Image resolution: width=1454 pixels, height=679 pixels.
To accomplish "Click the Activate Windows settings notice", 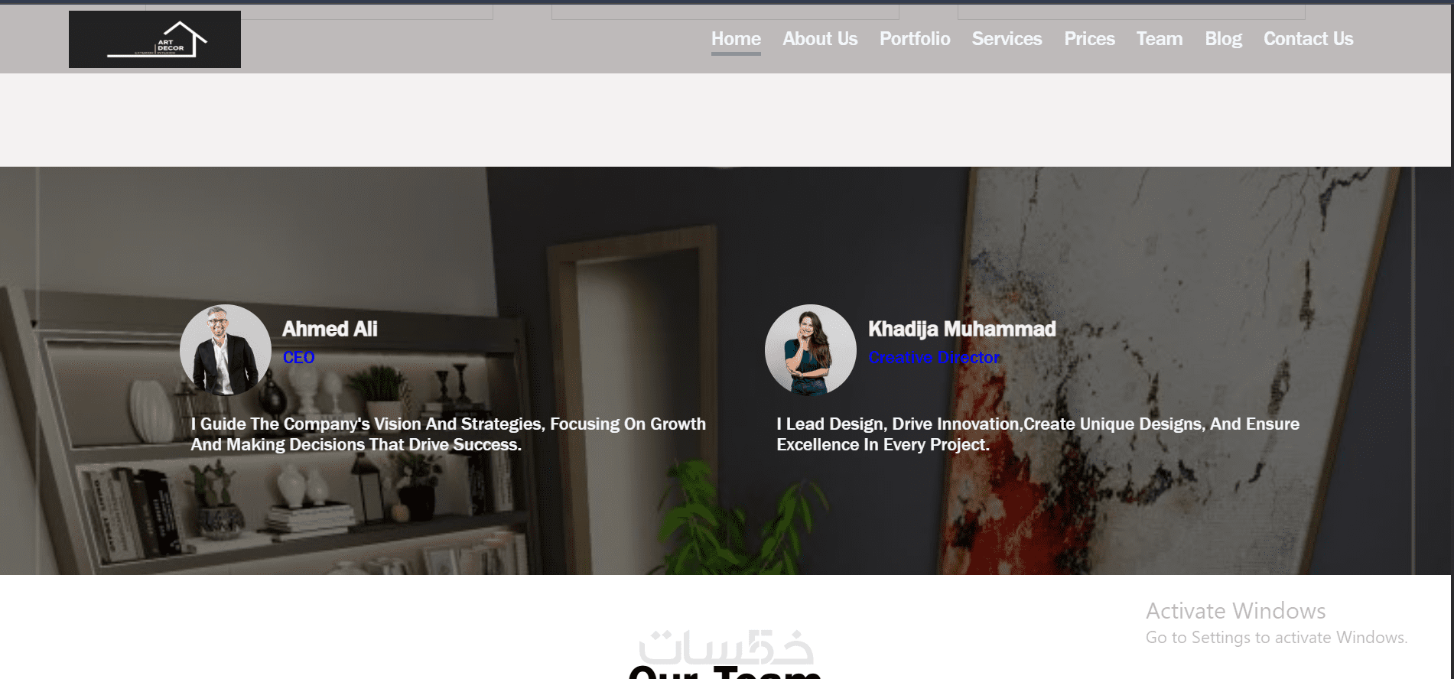I will (x=1276, y=623).
